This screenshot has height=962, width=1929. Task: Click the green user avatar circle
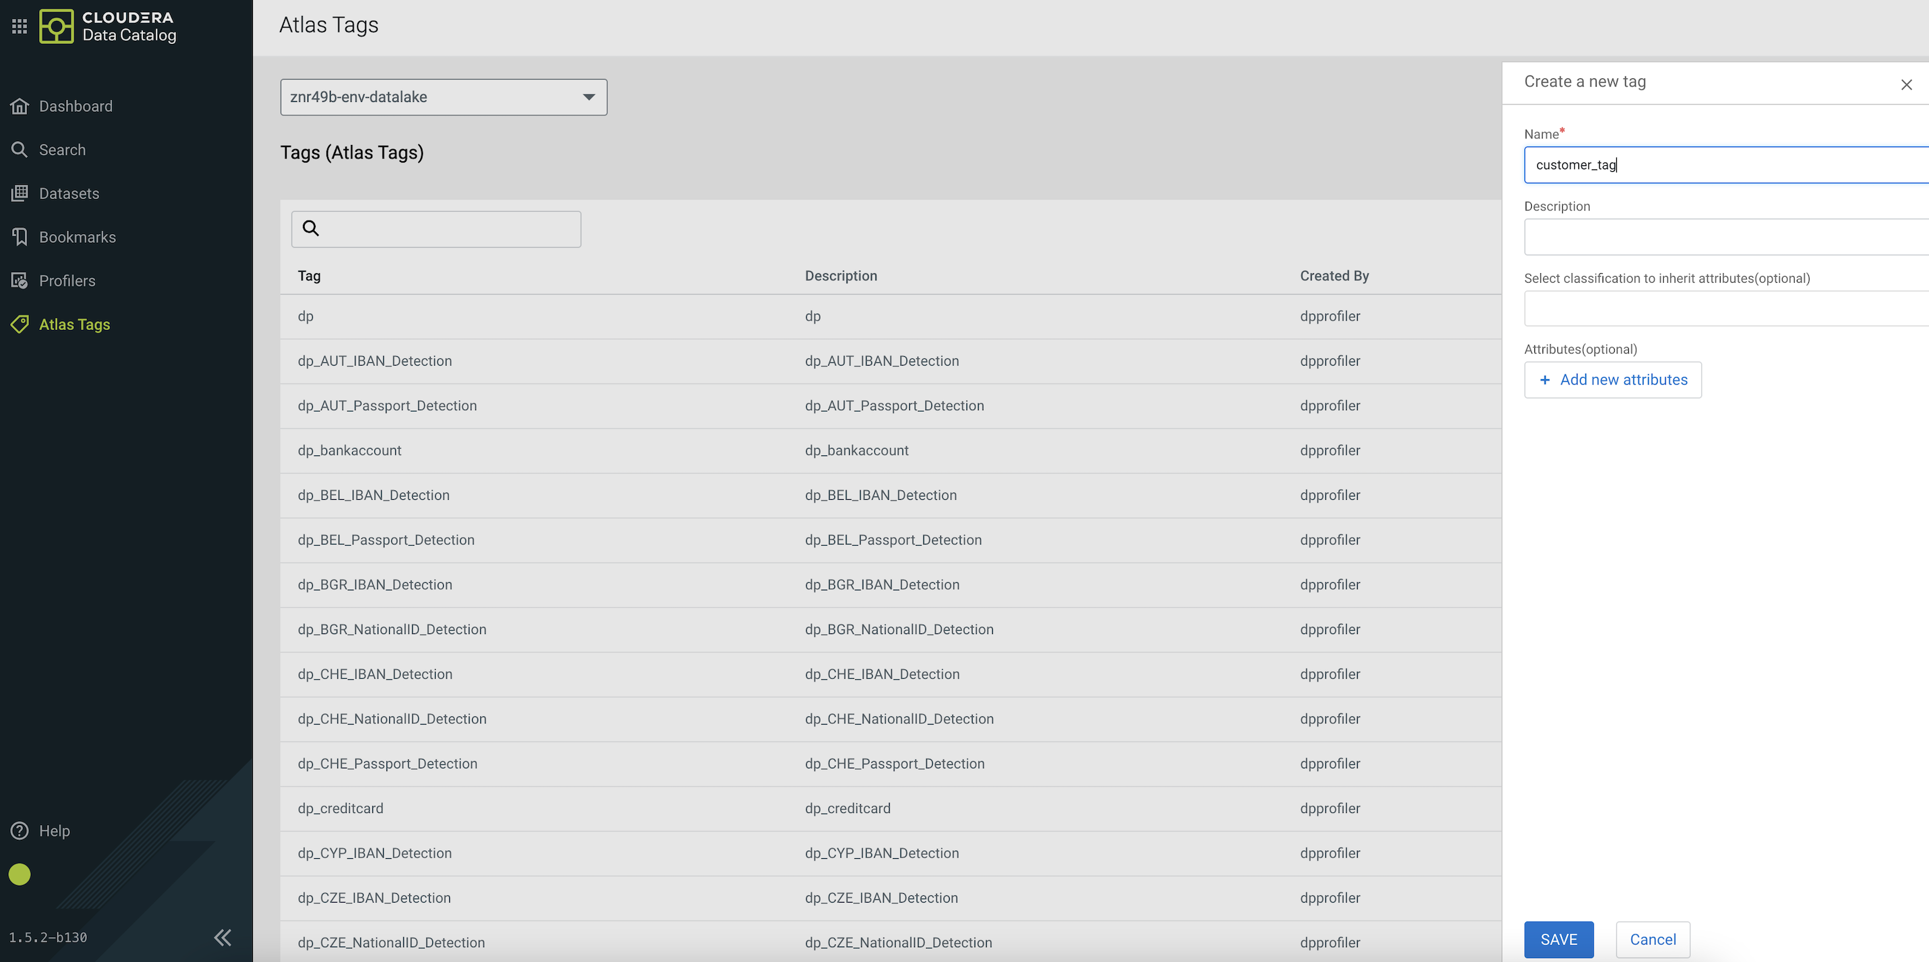coord(20,874)
